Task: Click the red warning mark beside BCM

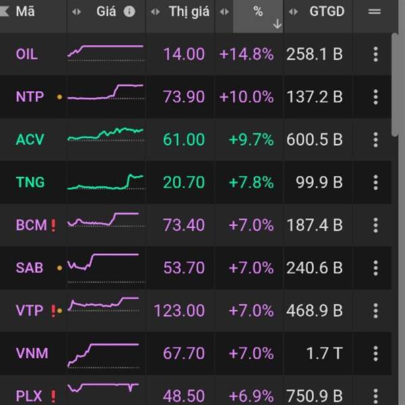Action: (x=53, y=225)
